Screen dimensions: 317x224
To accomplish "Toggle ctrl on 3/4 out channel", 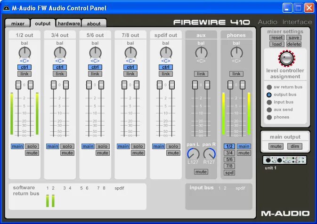I will (60, 67).
